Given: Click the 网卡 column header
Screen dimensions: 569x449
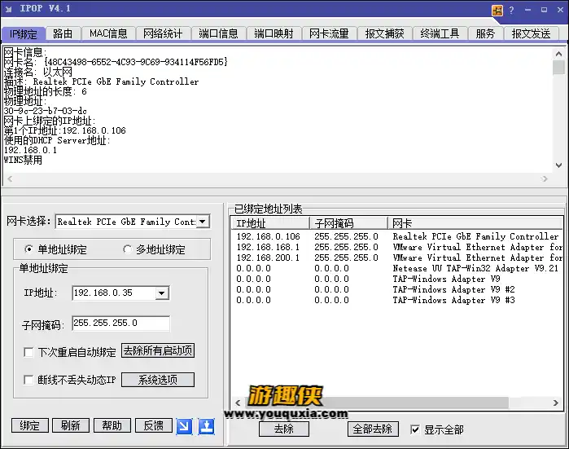Looking at the screenshot, I should pyautogui.click(x=475, y=223).
